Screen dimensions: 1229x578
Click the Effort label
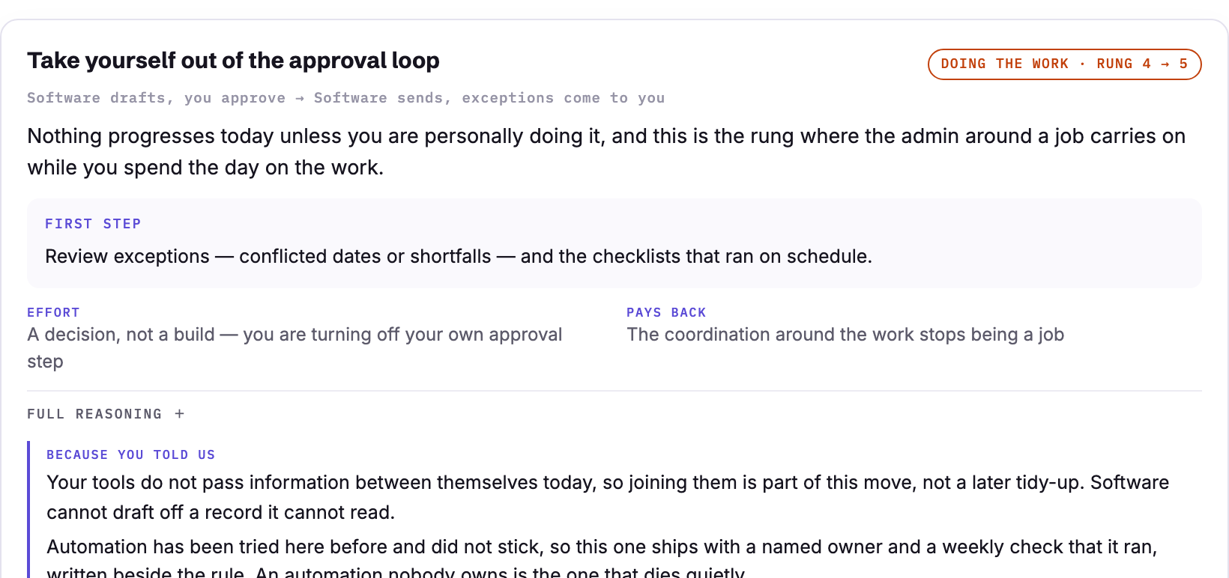point(53,312)
